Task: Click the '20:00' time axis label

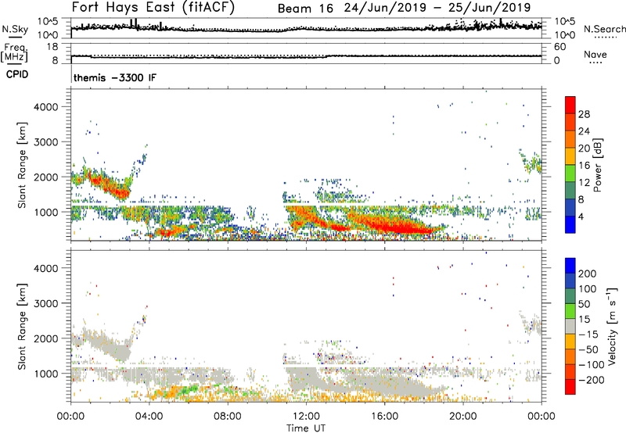Action: tap(462, 417)
